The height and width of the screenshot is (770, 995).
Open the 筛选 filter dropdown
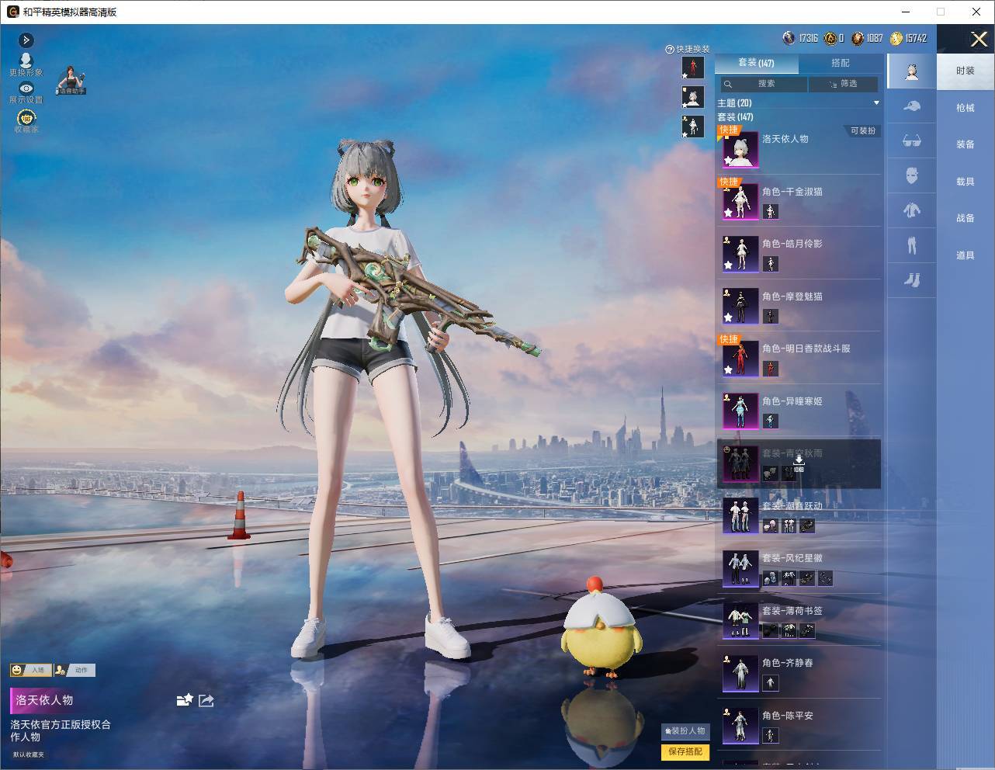pos(843,84)
